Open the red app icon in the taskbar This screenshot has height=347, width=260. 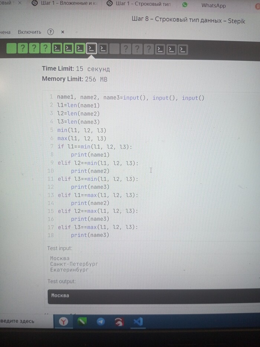pos(119,322)
